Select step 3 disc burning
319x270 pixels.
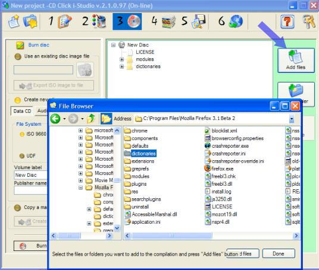coord(127,21)
